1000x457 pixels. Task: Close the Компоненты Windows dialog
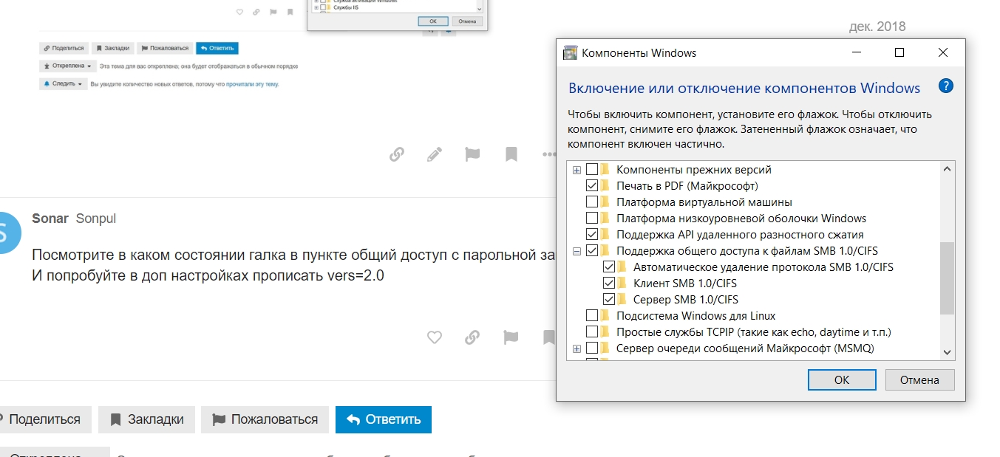coord(942,52)
